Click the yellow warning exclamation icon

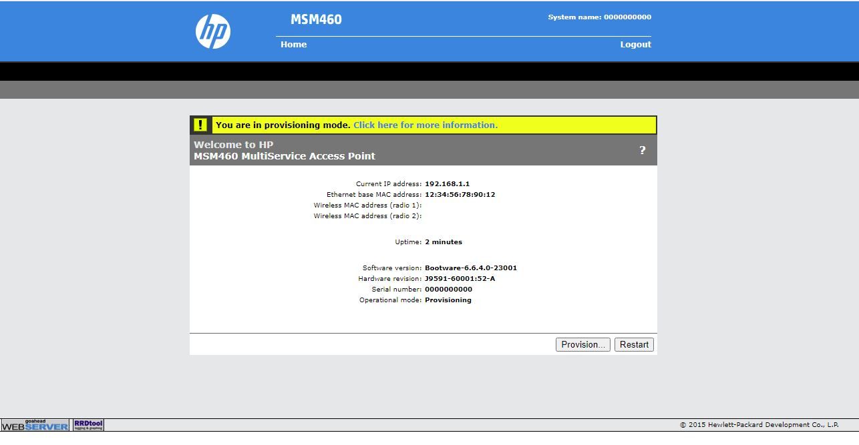pyautogui.click(x=200, y=125)
